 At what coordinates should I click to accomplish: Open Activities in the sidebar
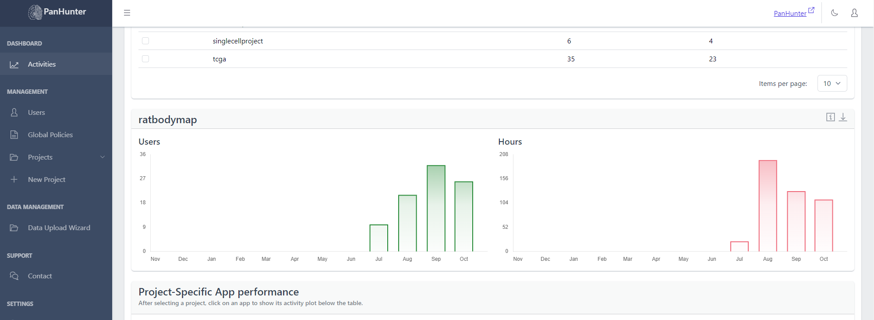[x=42, y=64]
